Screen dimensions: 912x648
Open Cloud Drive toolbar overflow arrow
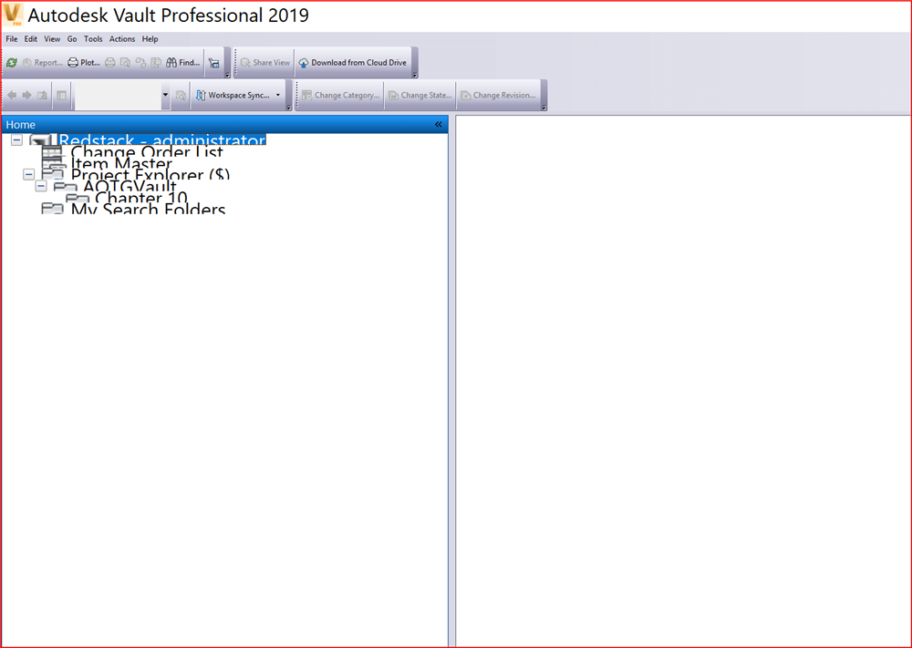pos(415,75)
